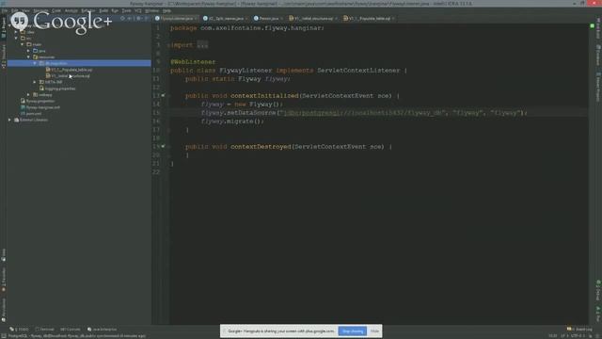Viewport: 602px width, 339px height.
Task: Expand the webapp folder
Action: (x=28, y=94)
